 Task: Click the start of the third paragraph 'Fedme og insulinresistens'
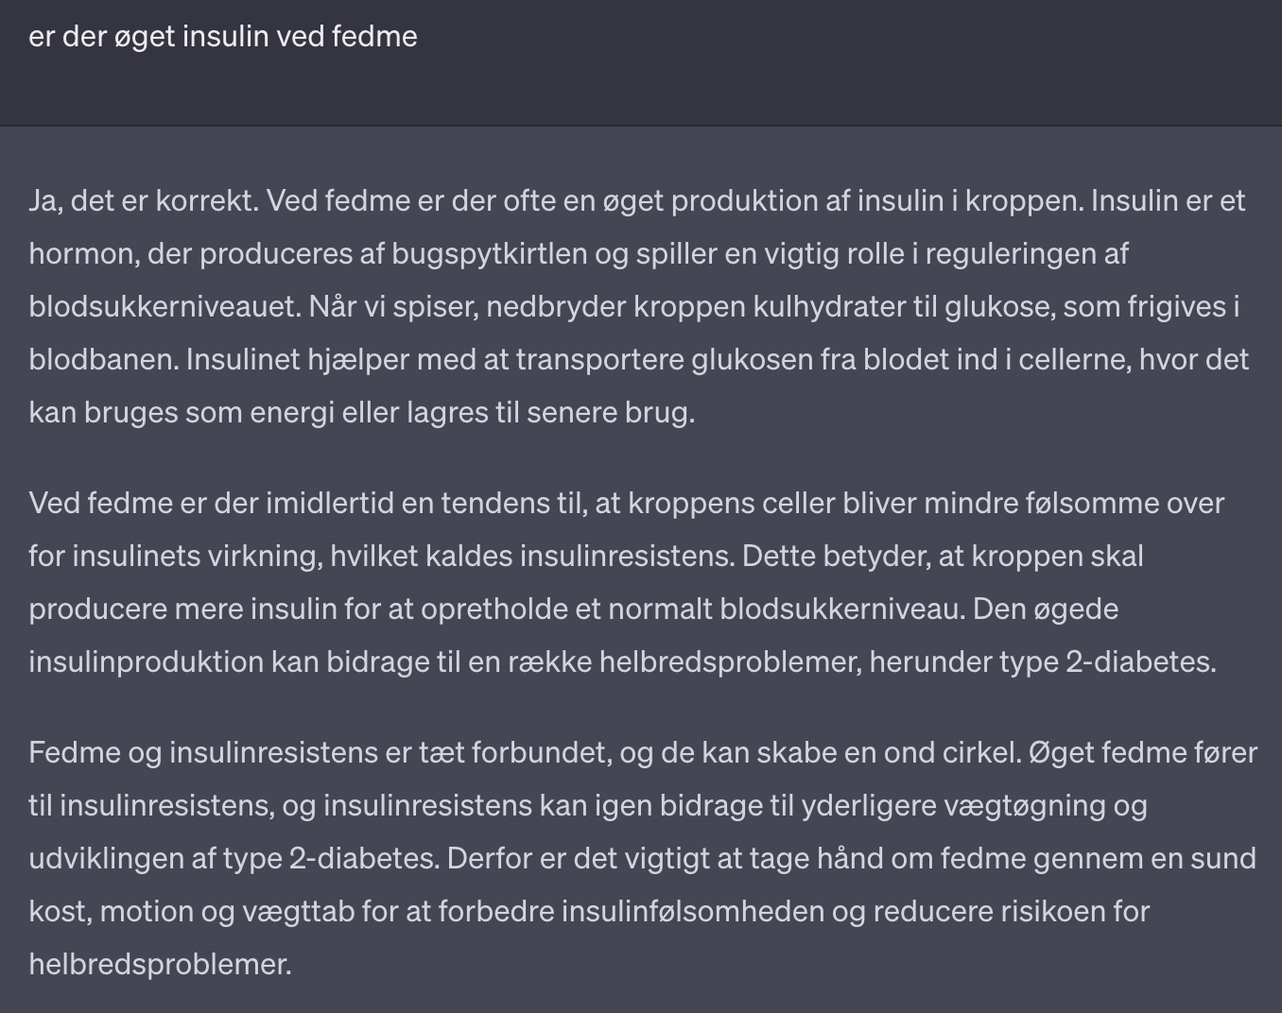point(202,752)
